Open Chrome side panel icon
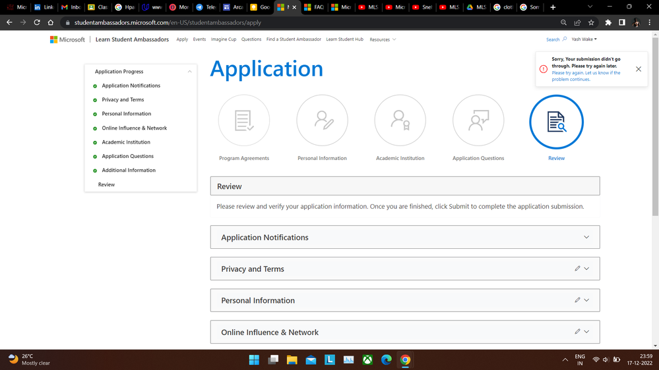 point(622,22)
